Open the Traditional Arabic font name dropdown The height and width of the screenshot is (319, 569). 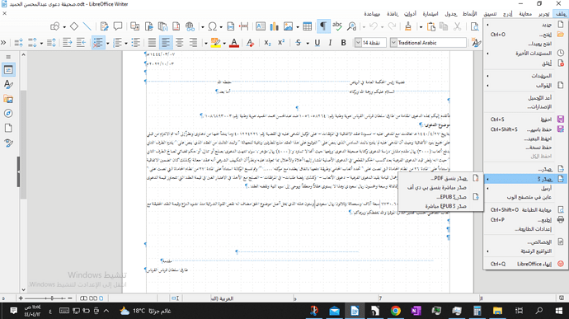click(393, 43)
